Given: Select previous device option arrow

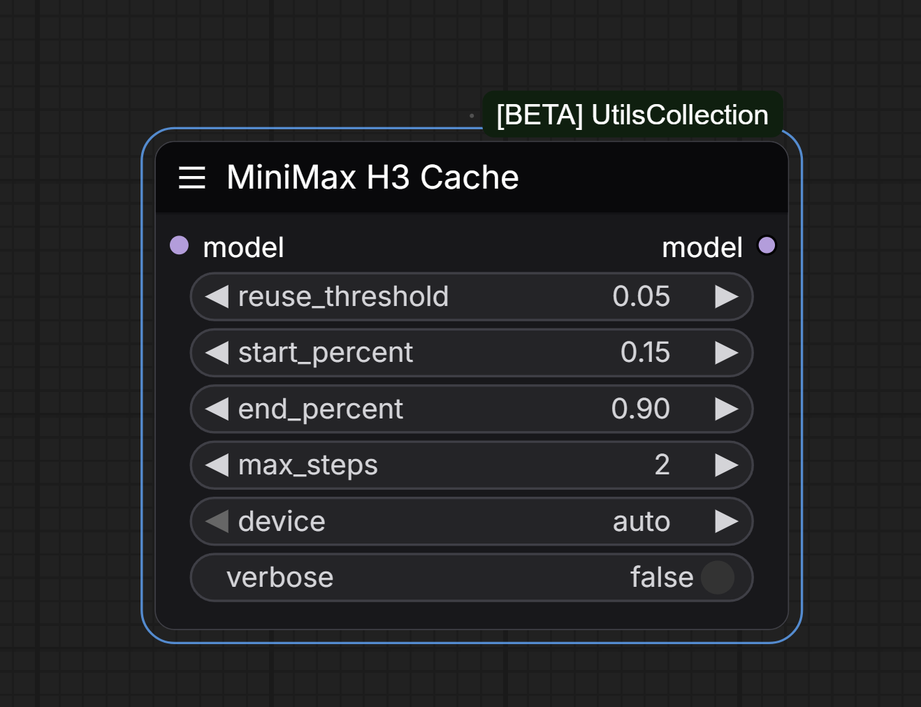Looking at the screenshot, I should point(217,521).
